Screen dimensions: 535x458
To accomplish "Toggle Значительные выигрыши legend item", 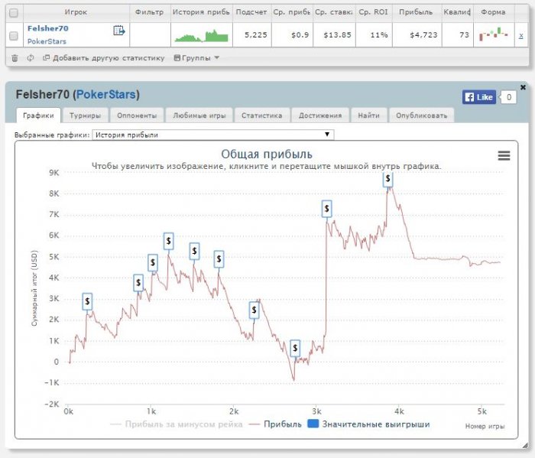I will 369,424.
